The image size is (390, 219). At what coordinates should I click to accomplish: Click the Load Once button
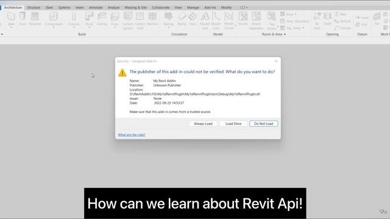point(233,123)
